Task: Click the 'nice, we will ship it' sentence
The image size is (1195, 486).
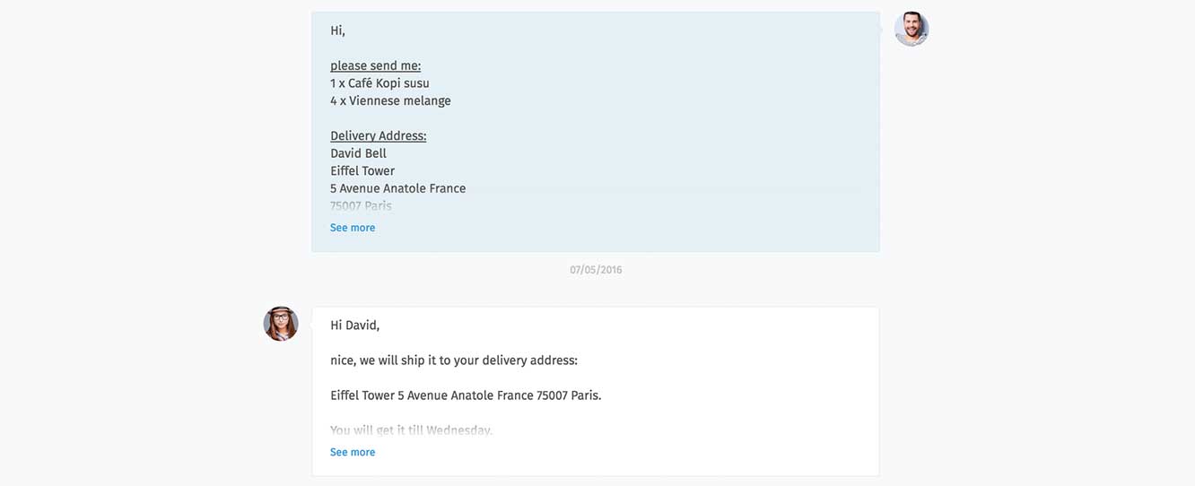Action: point(454,360)
